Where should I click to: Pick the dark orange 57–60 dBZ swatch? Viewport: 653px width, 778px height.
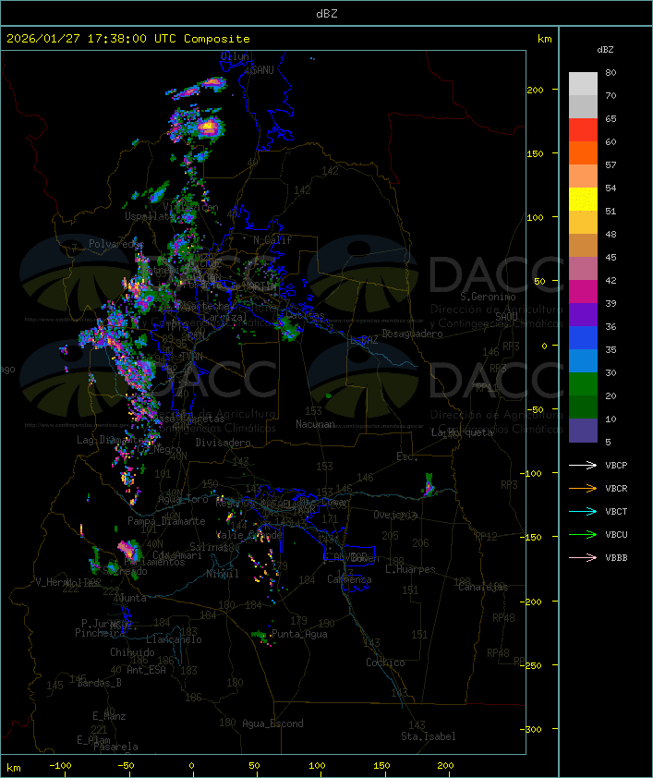[x=583, y=152]
